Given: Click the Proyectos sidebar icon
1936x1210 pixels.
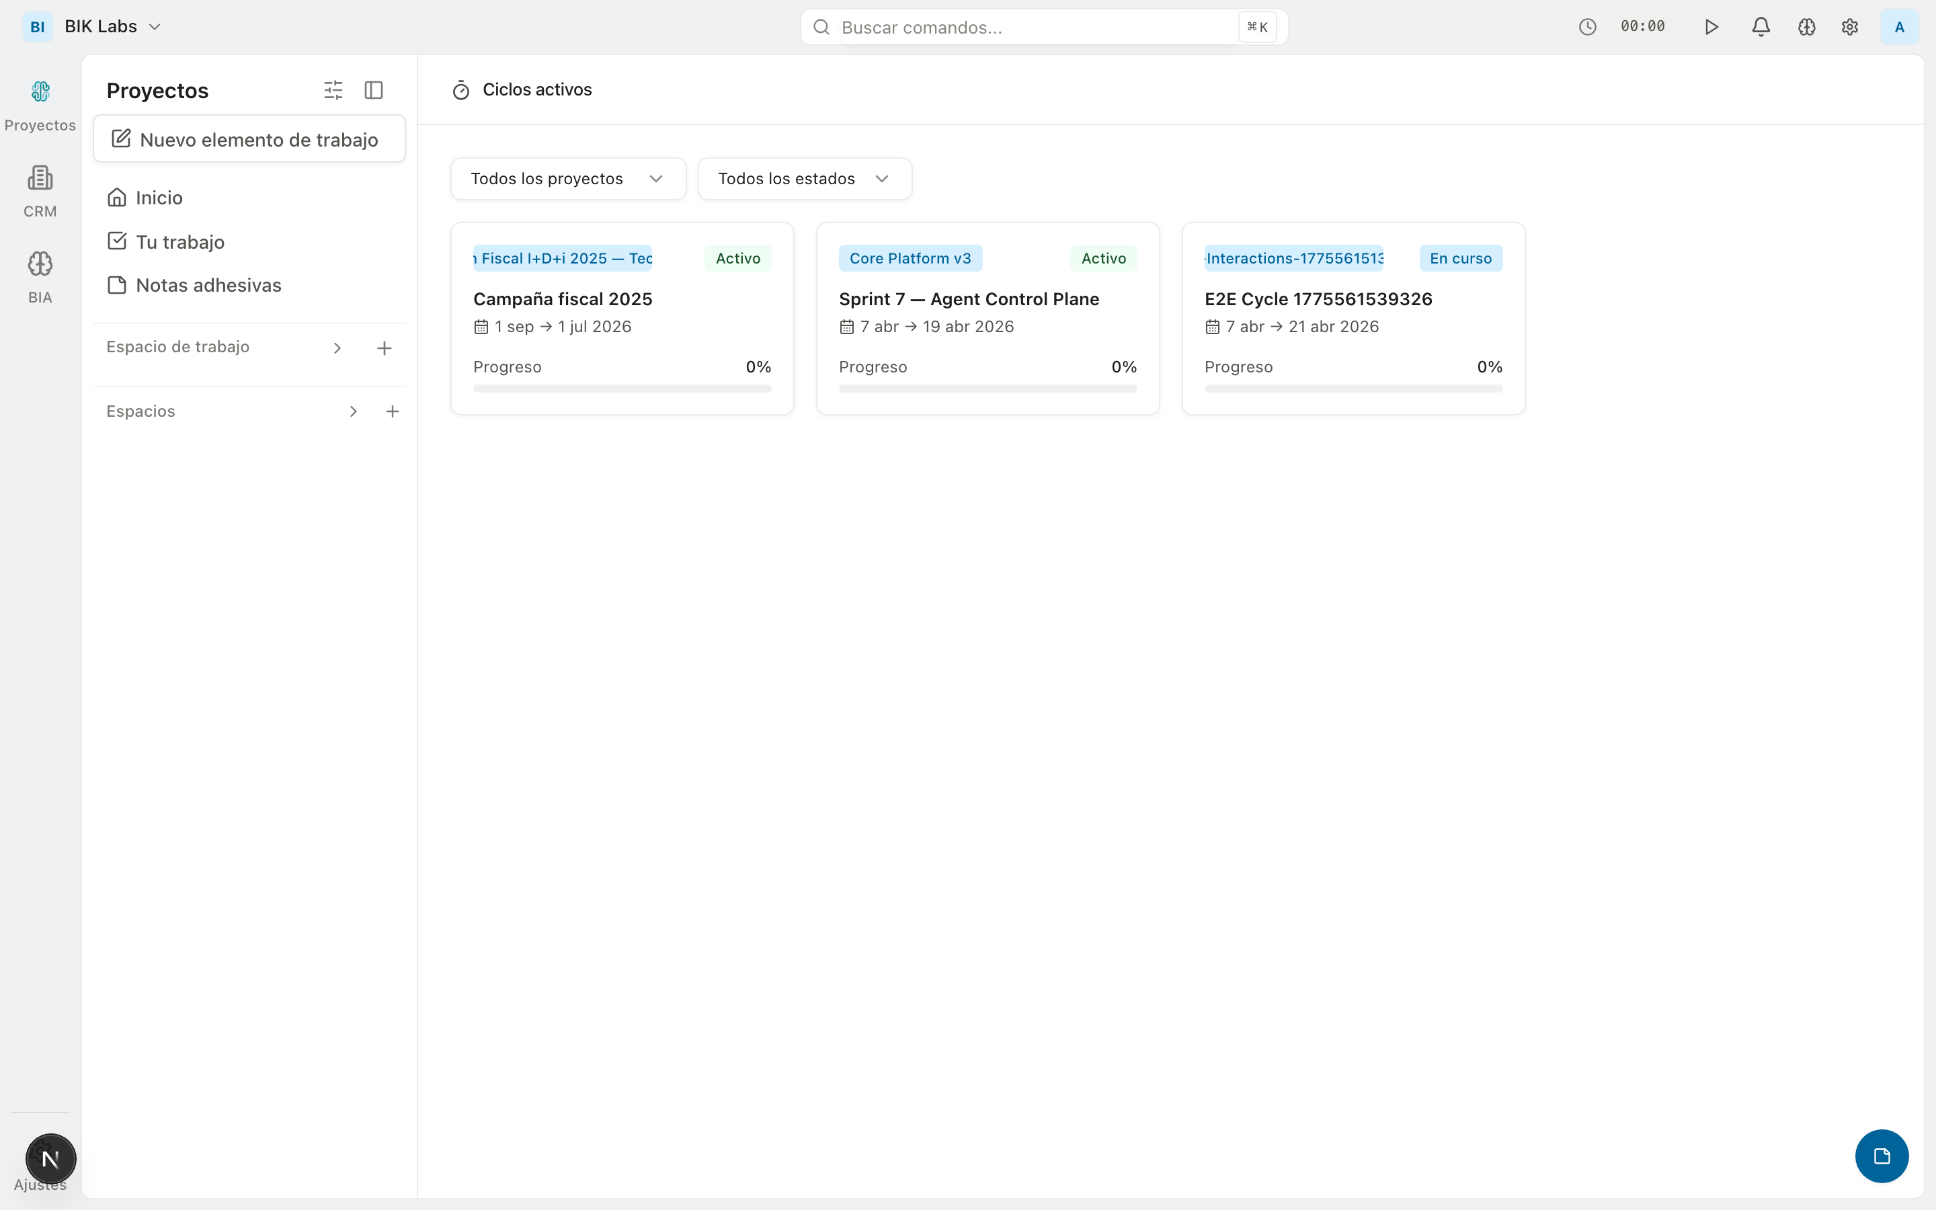Looking at the screenshot, I should pos(40,92).
